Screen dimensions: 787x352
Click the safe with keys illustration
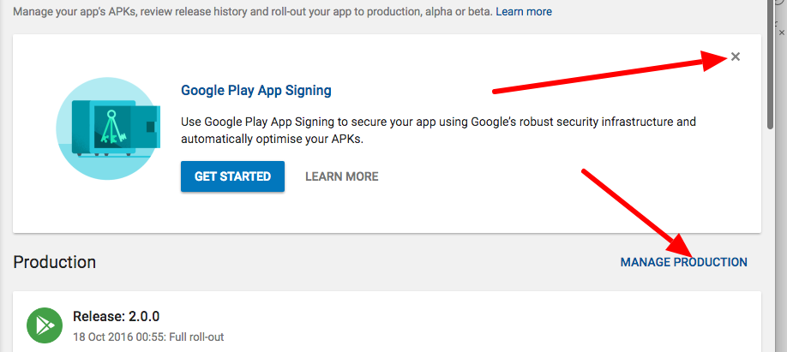tap(116, 128)
